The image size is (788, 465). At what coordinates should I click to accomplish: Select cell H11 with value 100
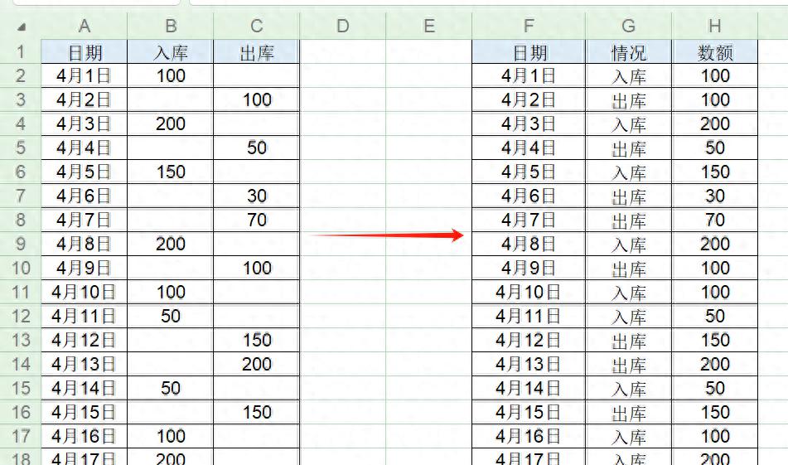click(714, 292)
